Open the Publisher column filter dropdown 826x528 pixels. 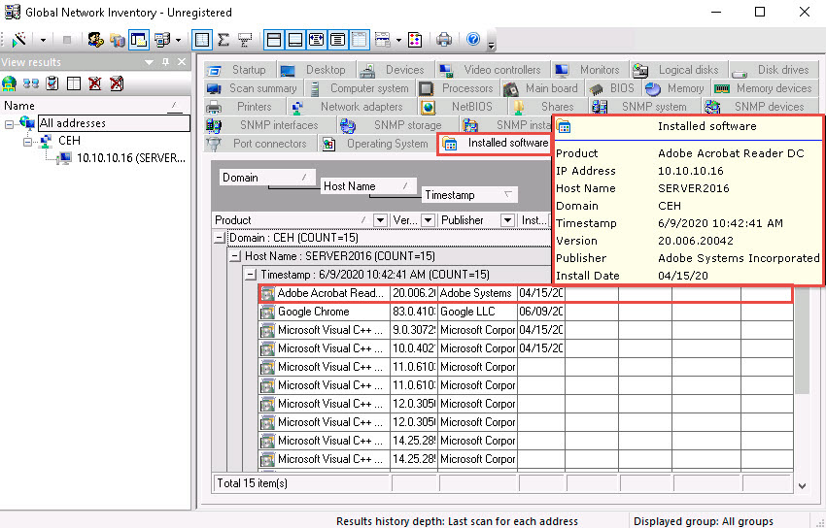(507, 220)
